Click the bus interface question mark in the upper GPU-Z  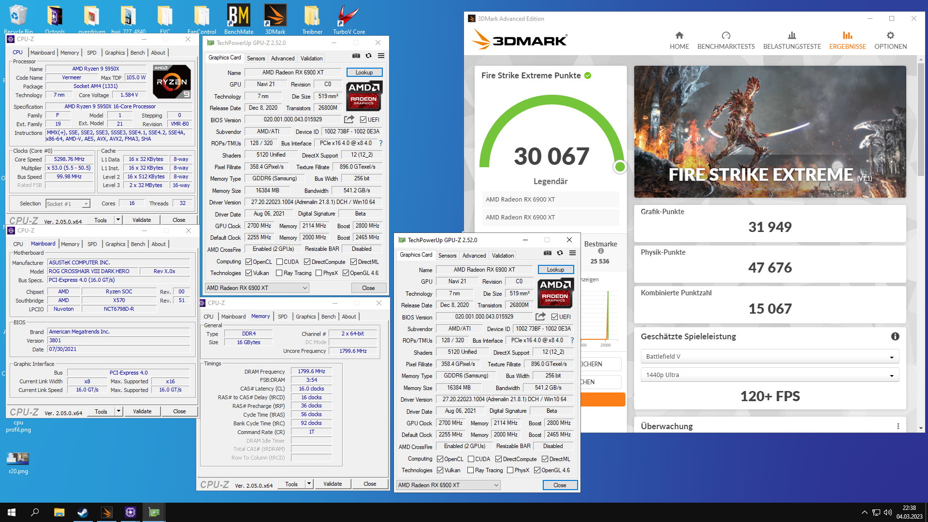pos(381,143)
